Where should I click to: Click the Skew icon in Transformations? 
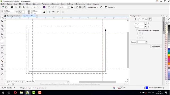click(x=150, y=19)
